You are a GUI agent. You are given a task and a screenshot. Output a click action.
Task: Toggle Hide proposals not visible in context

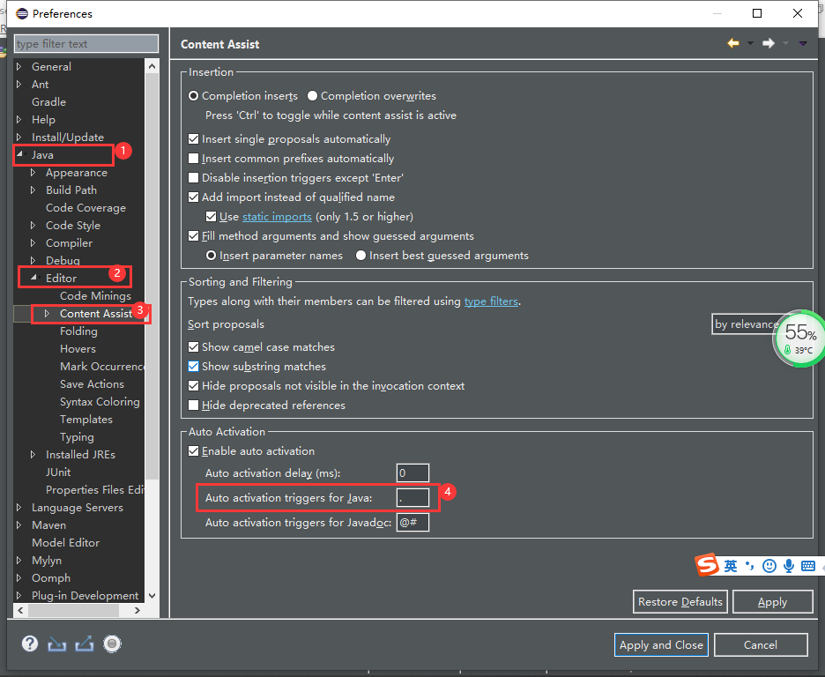pos(194,386)
